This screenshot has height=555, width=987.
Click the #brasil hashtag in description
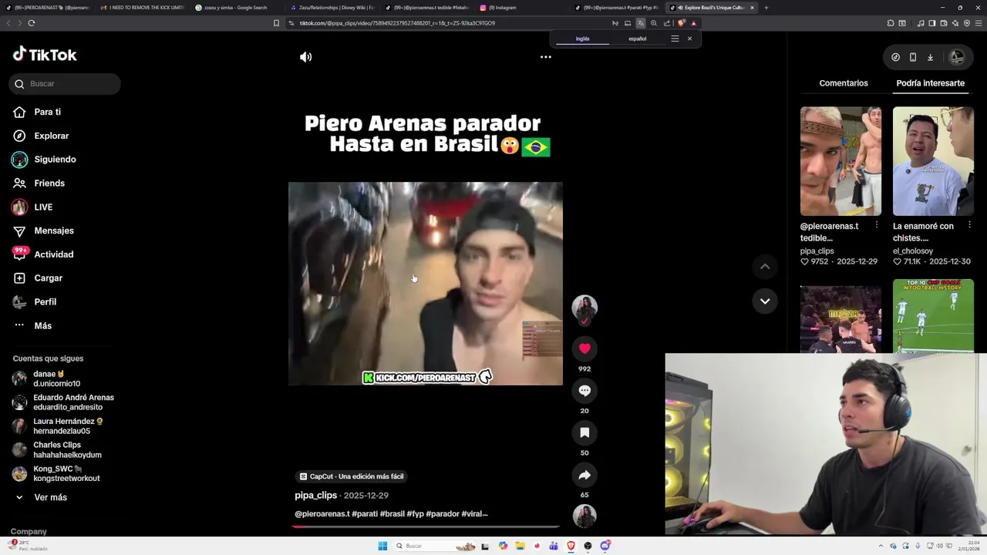point(392,514)
